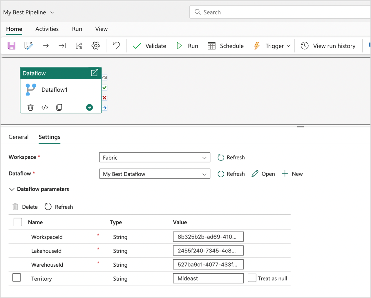Collapse the Dataflow parameters section

[x=12, y=189]
